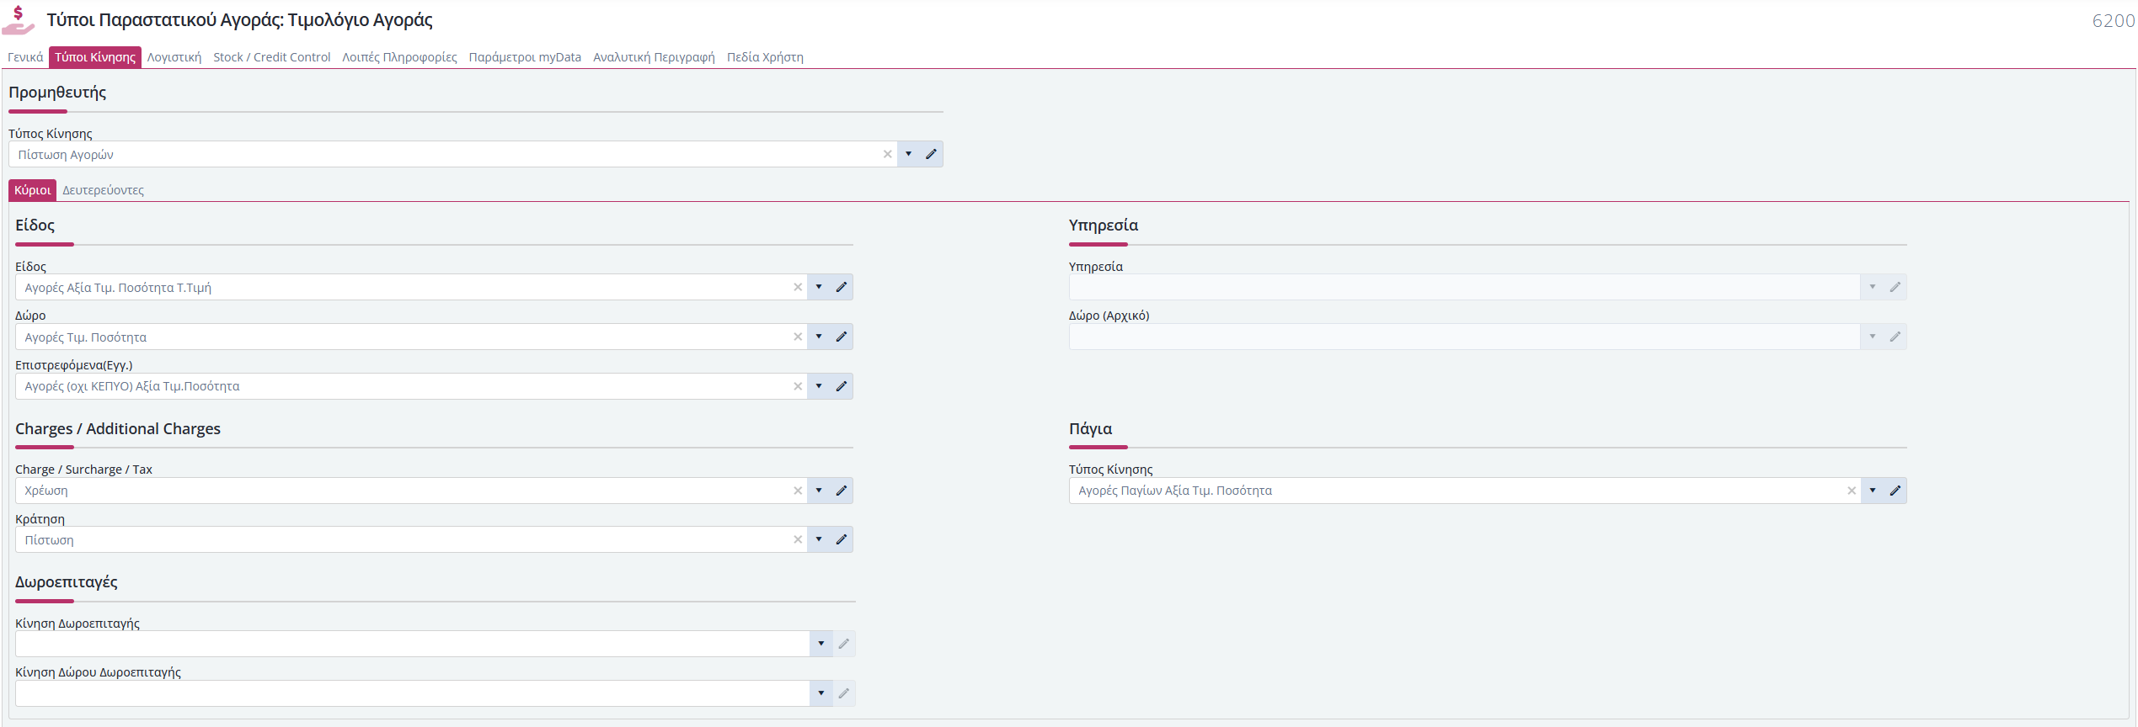Click the record number 6200

[2114, 21]
